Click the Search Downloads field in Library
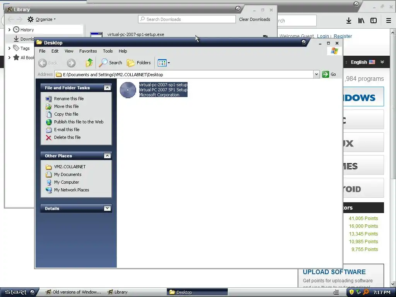The height and width of the screenshot is (297, 396). click(187, 19)
